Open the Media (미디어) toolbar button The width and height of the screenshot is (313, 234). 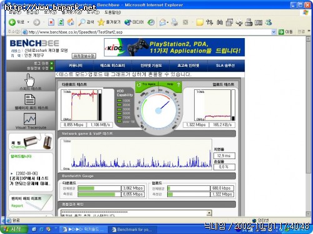(x=134, y=22)
